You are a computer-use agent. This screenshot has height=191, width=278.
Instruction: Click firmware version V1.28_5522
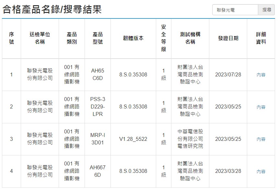[133, 139]
